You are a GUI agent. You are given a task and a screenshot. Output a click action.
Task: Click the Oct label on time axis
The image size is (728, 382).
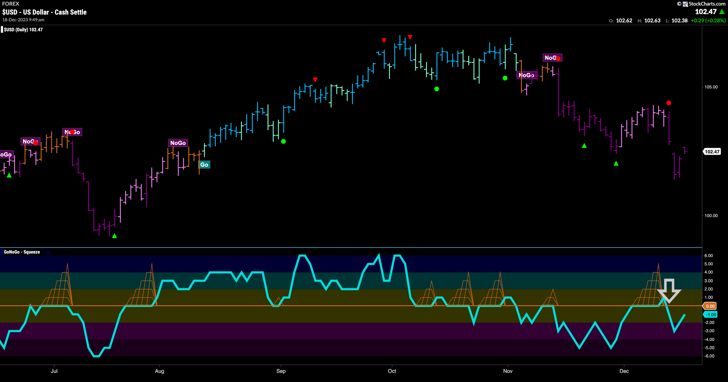pos(392,371)
